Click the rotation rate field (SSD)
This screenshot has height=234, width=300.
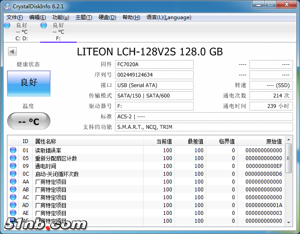(x=271, y=85)
